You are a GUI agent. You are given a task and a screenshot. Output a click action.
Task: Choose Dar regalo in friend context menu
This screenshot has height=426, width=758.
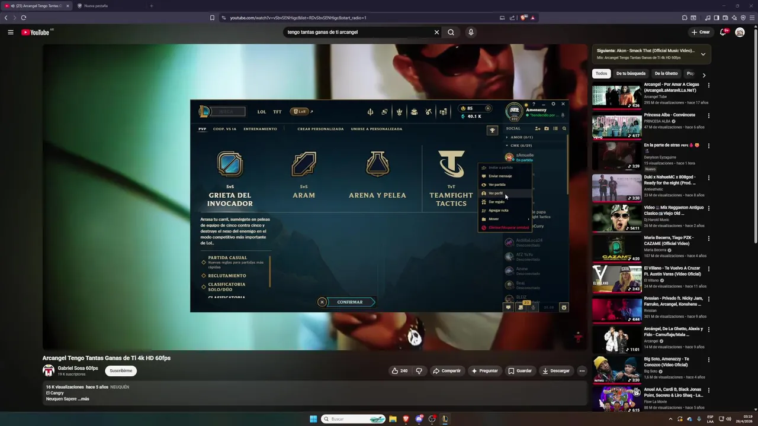coord(505,202)
